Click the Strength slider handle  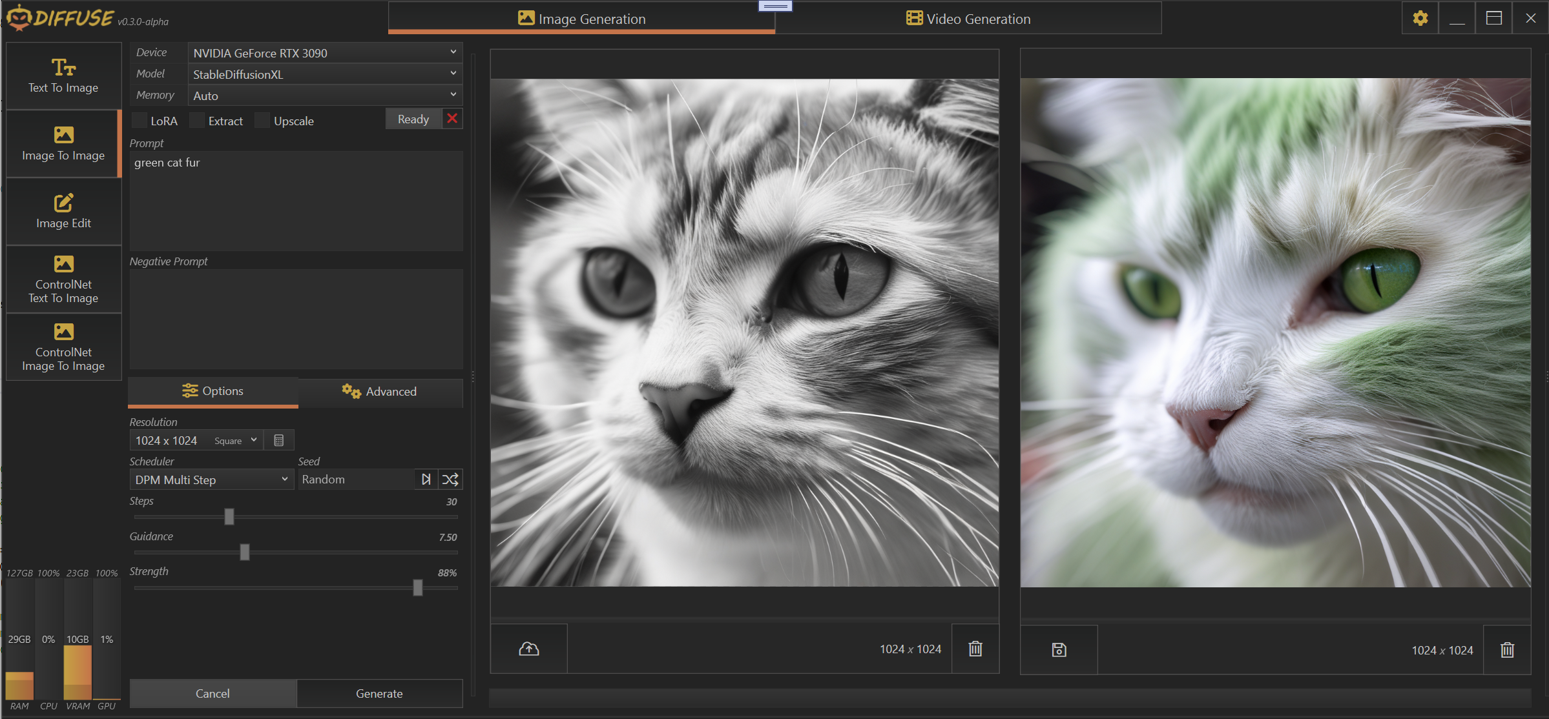tap(418, 587)
